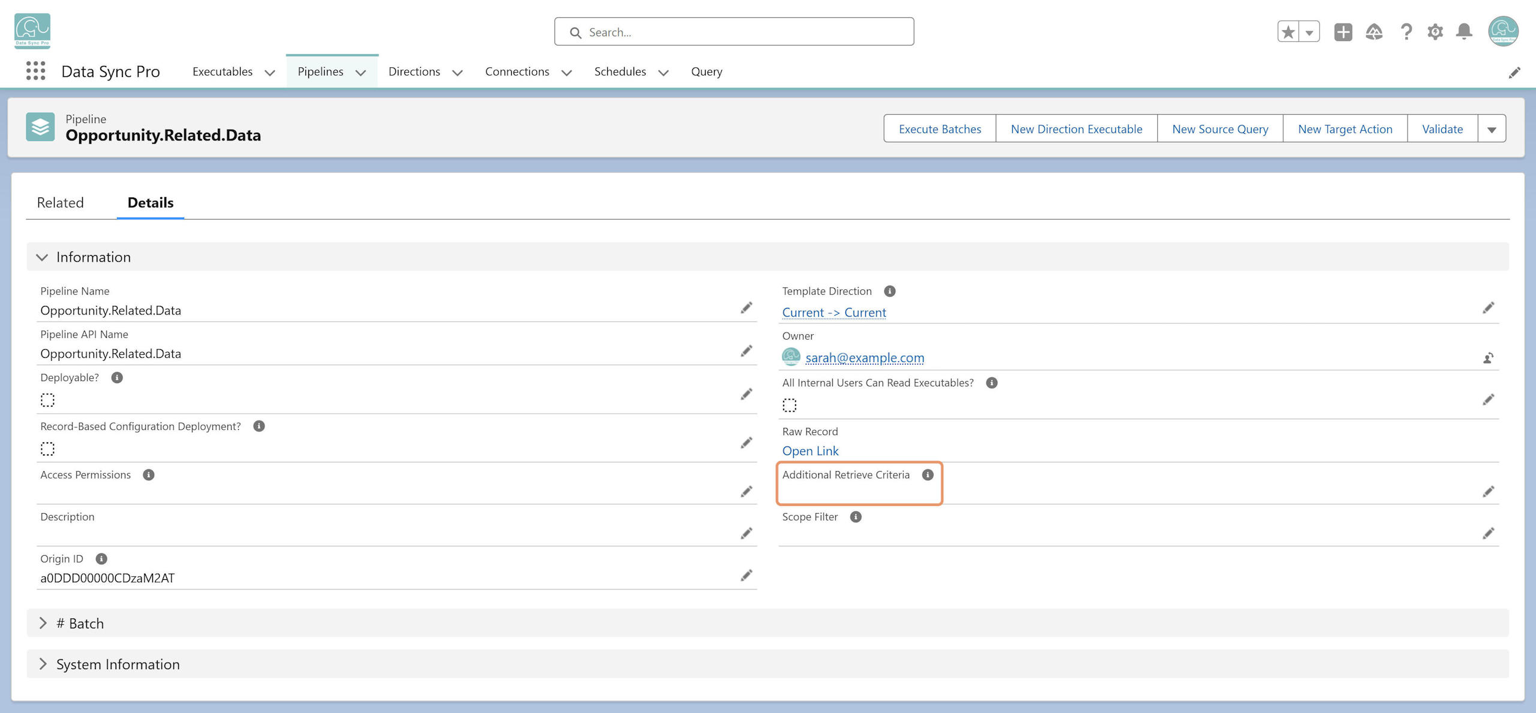Open the Executables tab dropdown chevron
Image resolution: width=1536 pixels, height=713 pixels.
pos(270,73)
